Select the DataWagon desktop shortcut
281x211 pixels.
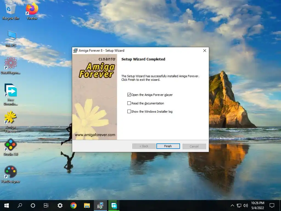[11, 66]
